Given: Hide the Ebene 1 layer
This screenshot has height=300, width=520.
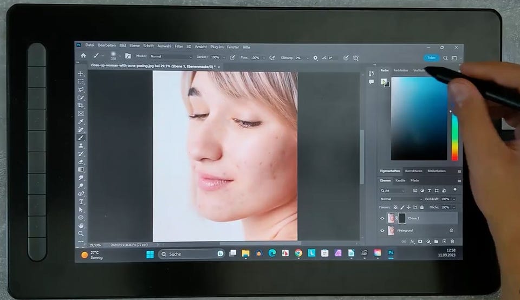Looking at the screenshot, I should [382, 218].
